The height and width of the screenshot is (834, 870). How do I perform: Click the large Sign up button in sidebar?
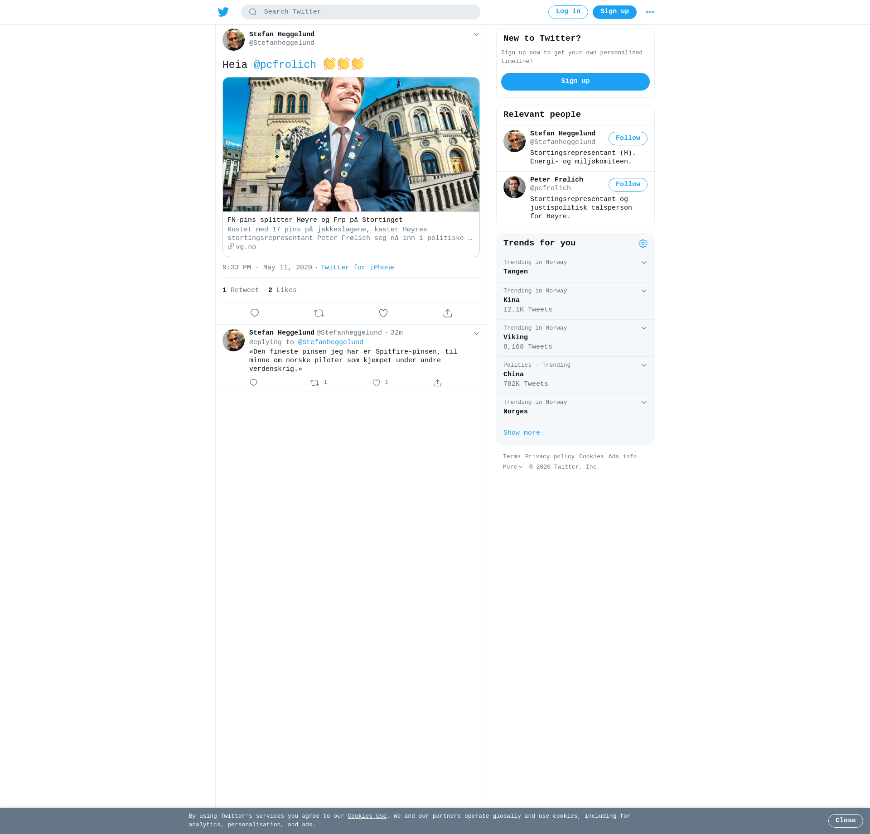tap(575, 81)
